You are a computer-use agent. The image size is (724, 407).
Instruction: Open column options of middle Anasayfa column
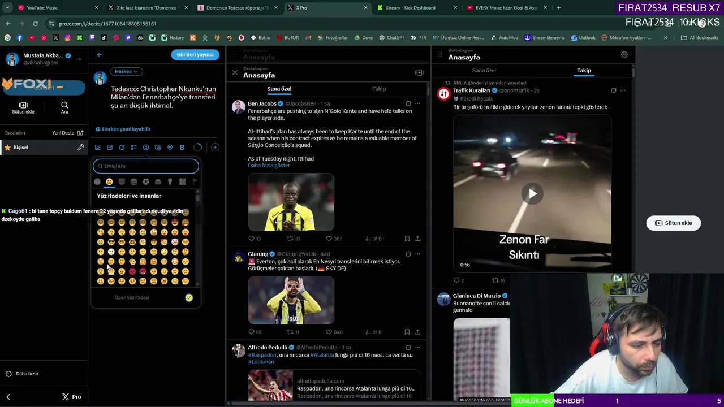(419, 72)
